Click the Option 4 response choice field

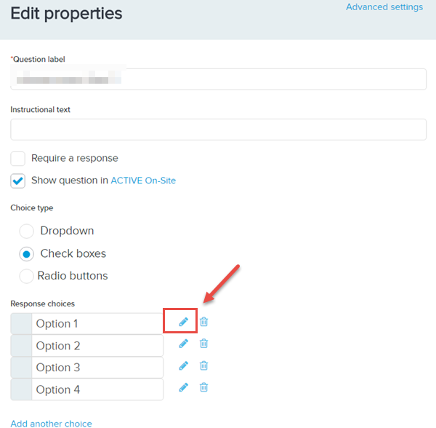pyautogui.click(x=97, y=389)
